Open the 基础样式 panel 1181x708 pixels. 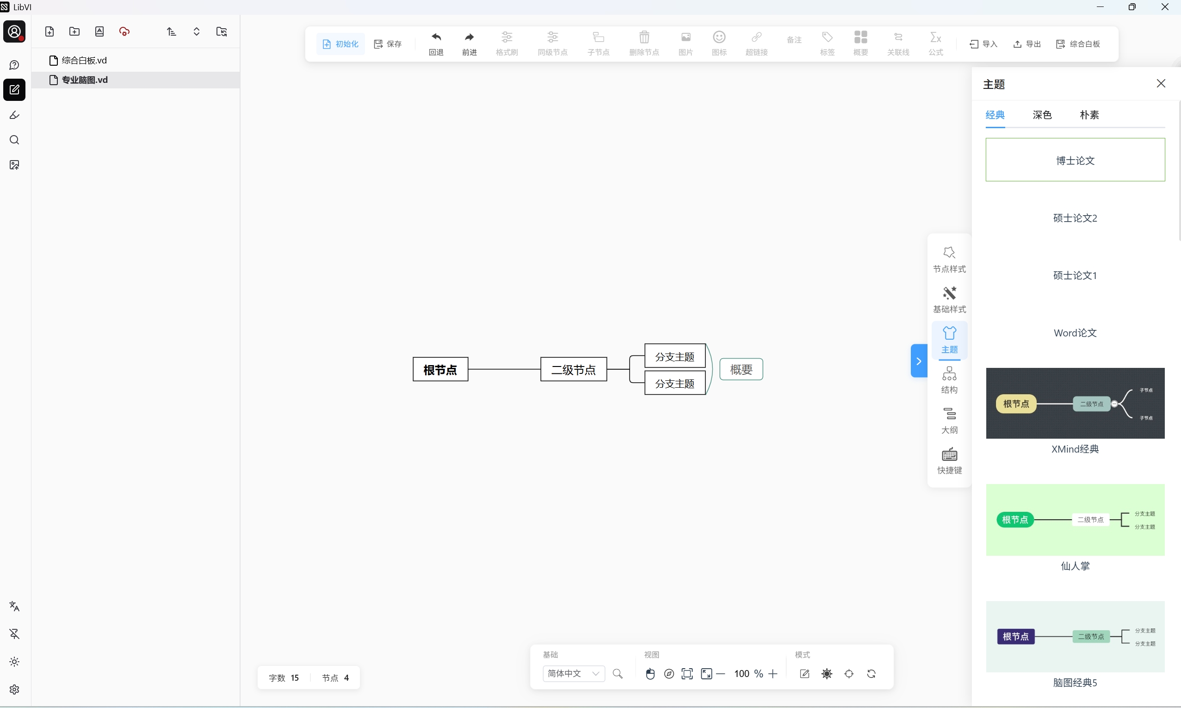point(949,300)
